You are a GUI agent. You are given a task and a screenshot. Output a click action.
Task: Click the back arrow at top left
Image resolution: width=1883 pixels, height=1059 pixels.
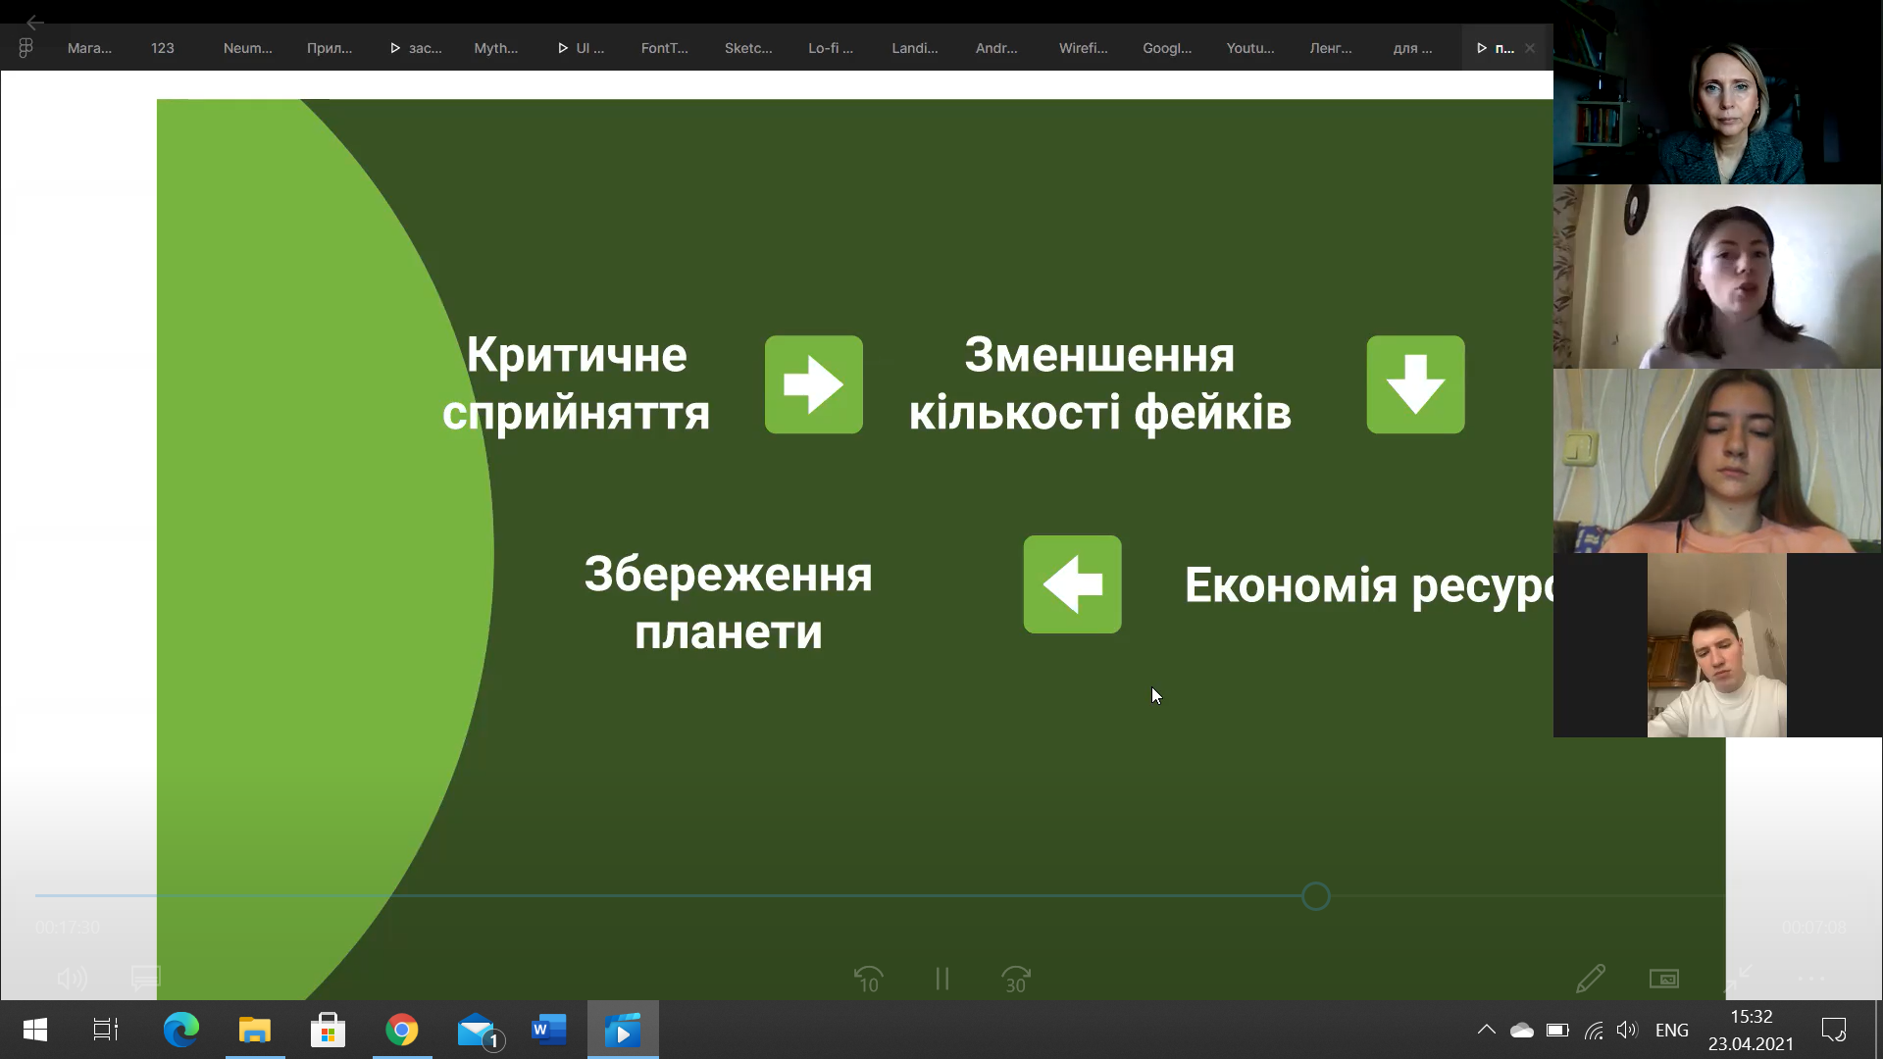[x=35, y=22]
